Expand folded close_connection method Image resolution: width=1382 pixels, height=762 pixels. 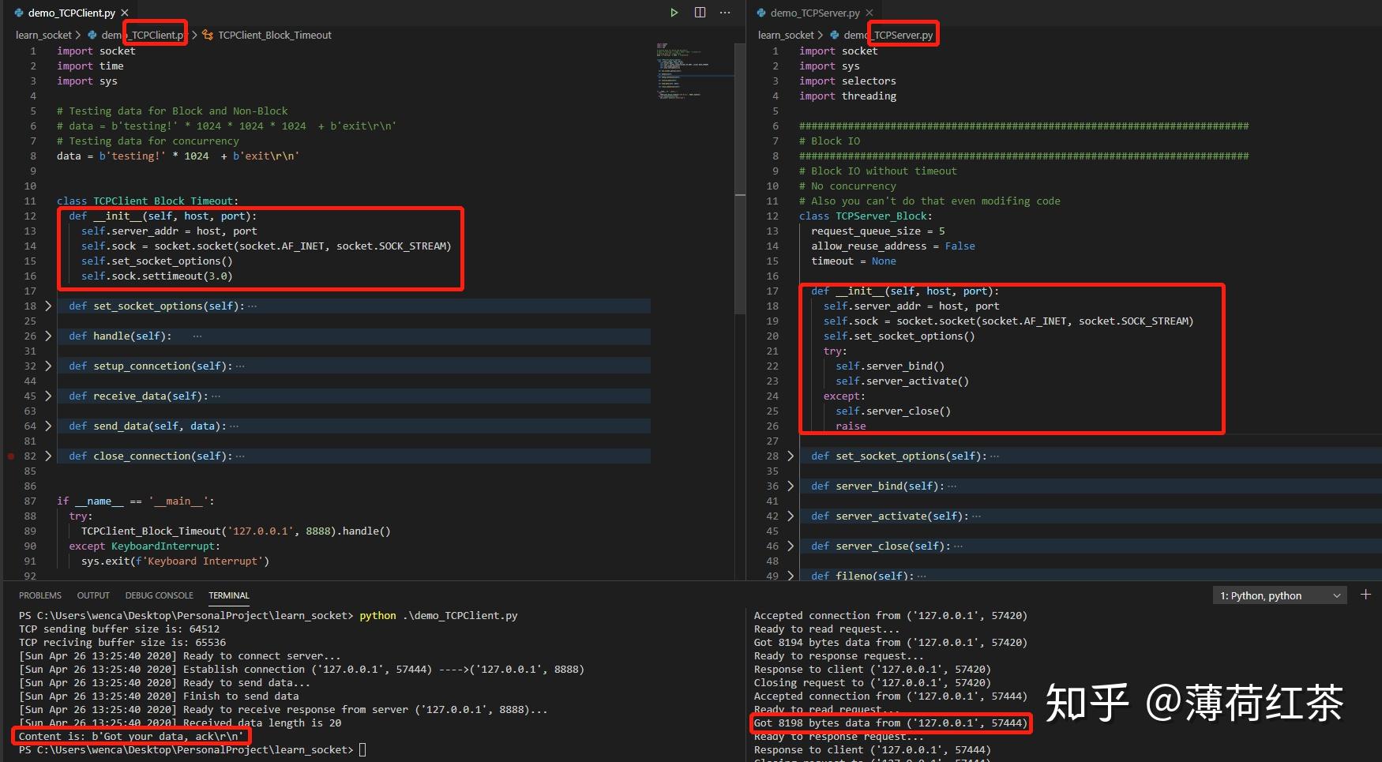(48, 456)
